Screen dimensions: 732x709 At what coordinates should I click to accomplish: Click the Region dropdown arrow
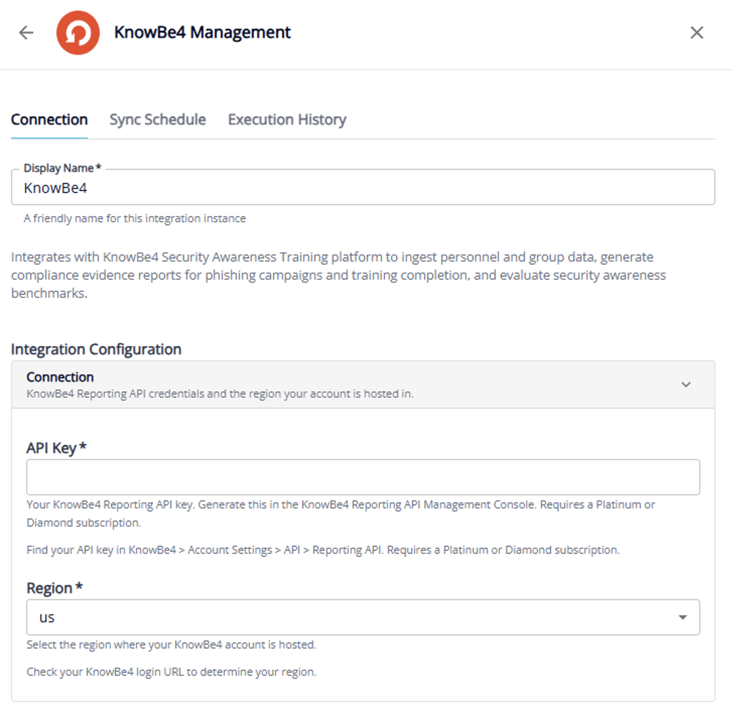(683, 617)
